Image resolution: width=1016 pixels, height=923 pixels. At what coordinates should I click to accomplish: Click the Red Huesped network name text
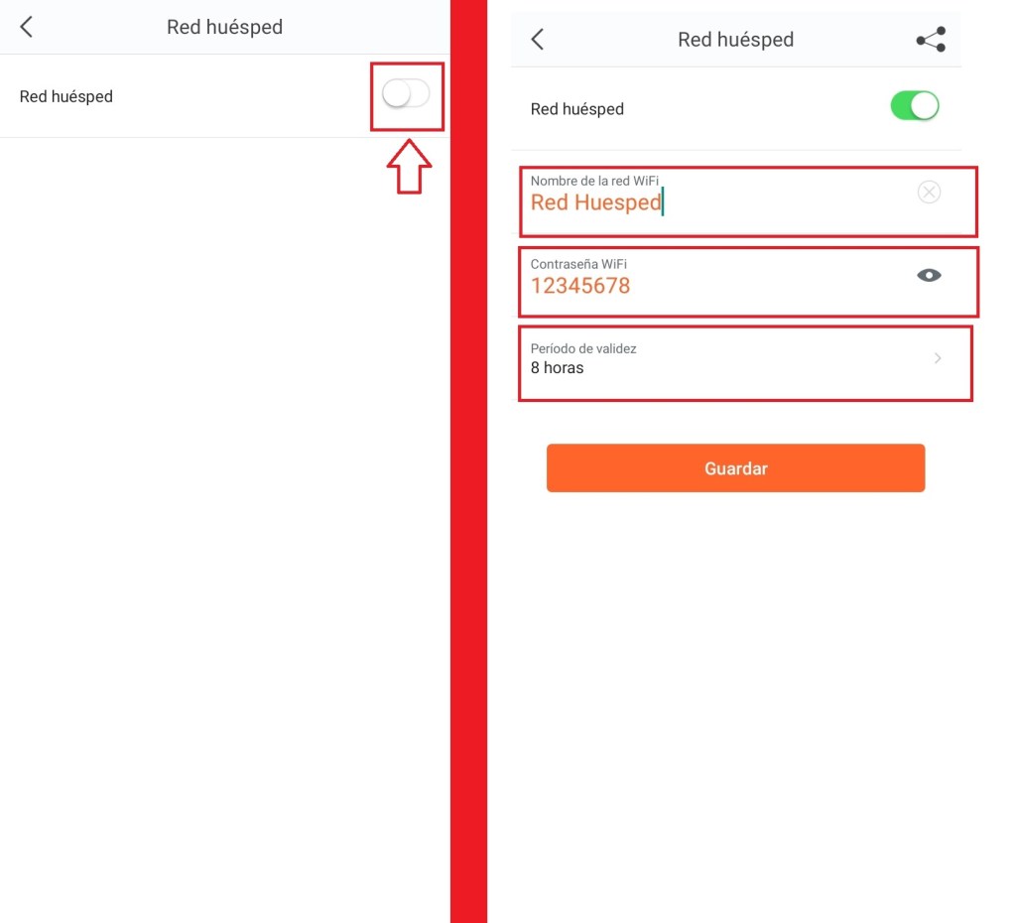tap(595, 202)
